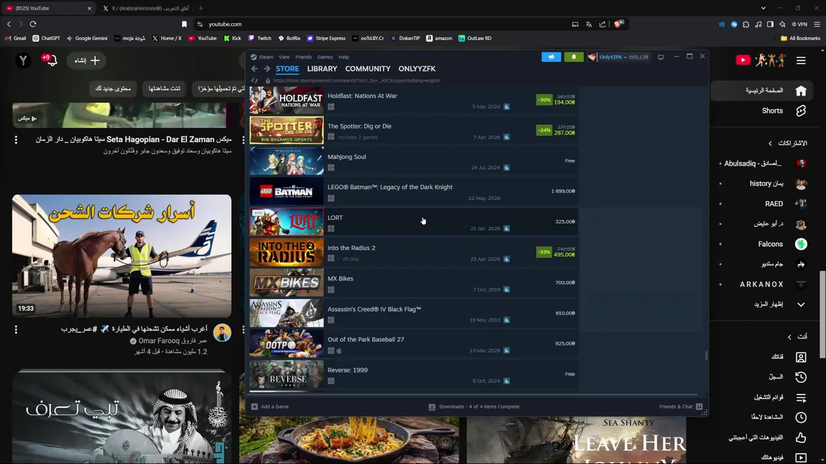
Task: Open the Games menu in Steam
Action: coord(325,57)
